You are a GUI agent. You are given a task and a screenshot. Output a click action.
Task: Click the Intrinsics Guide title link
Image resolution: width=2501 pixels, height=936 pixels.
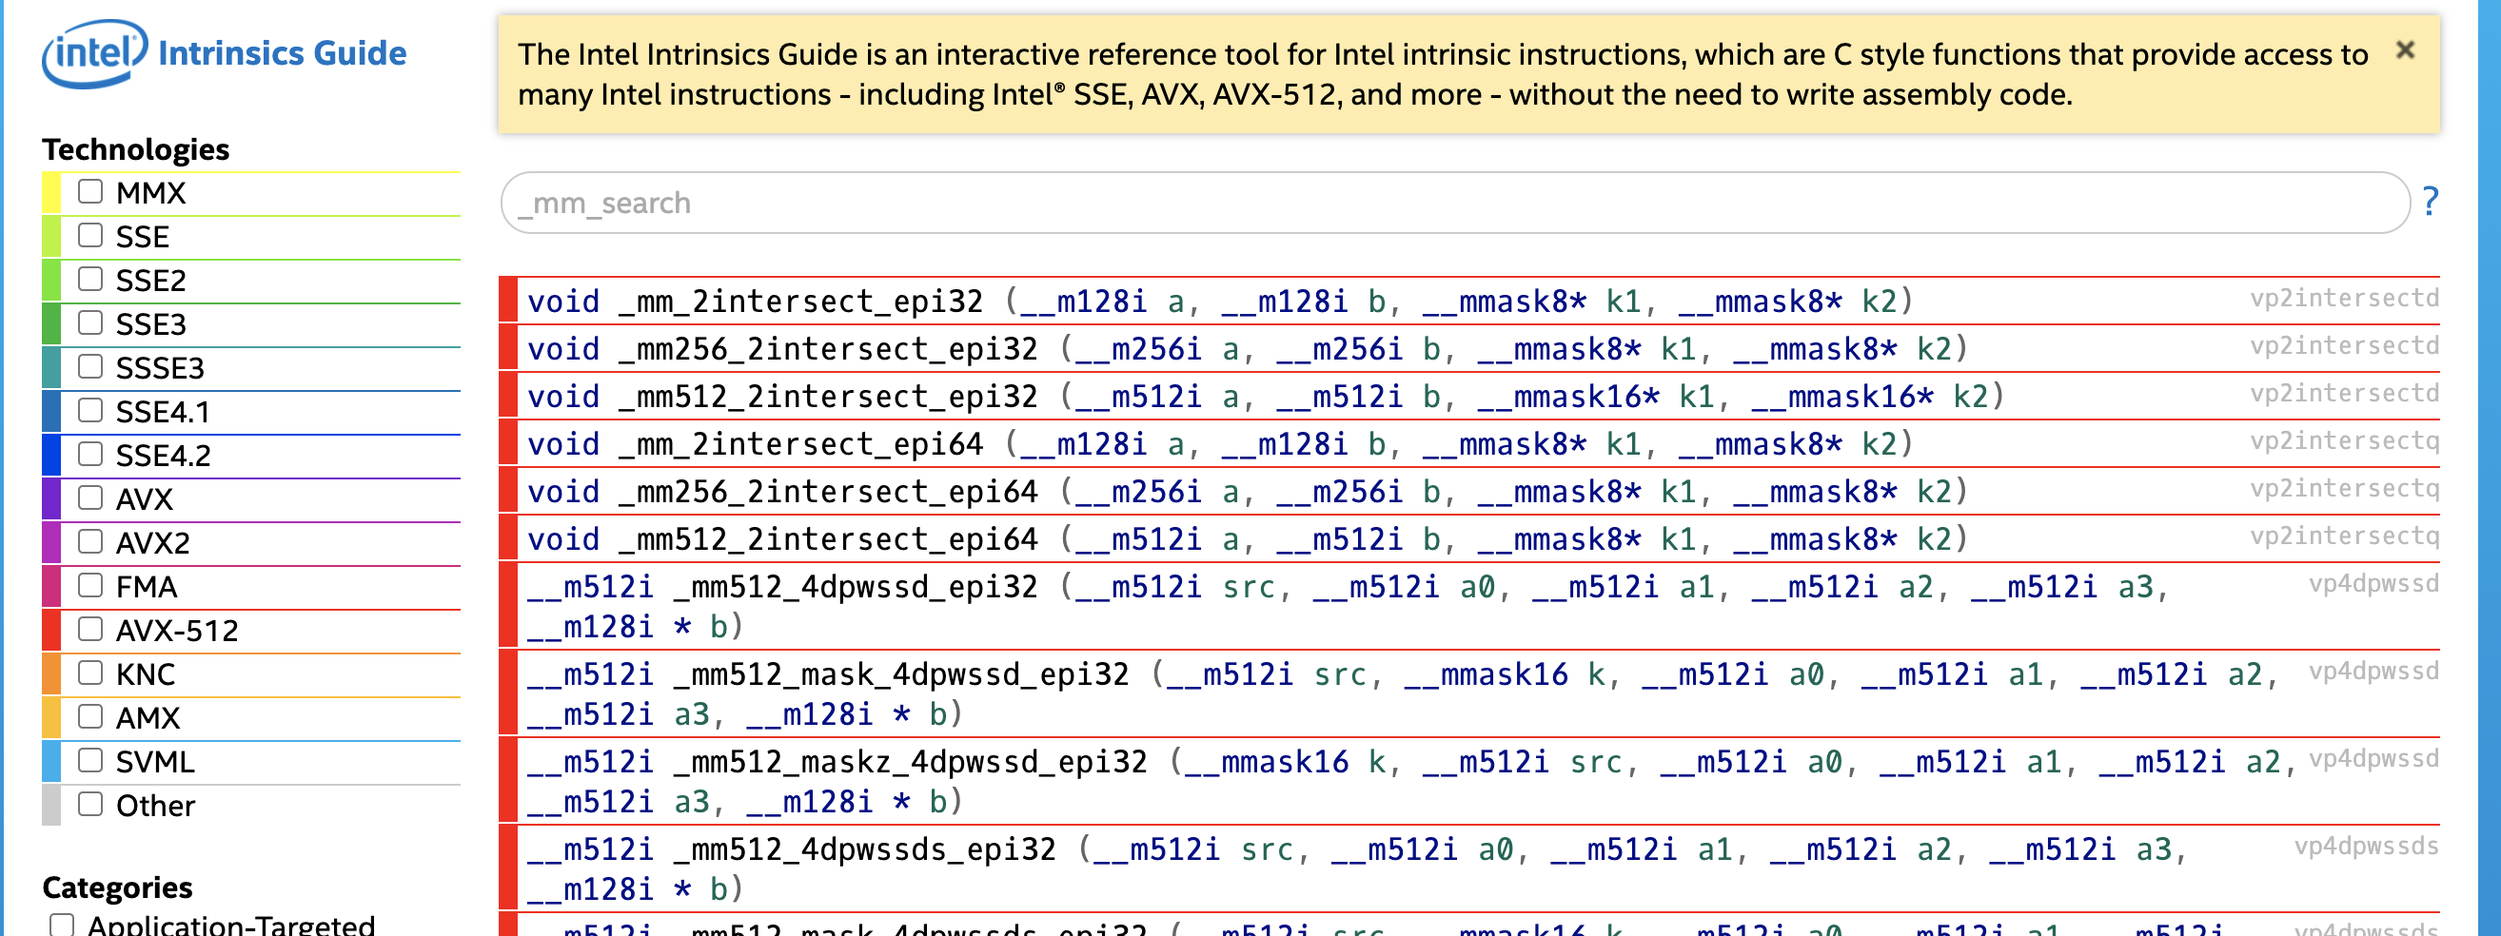pos(282,53)
